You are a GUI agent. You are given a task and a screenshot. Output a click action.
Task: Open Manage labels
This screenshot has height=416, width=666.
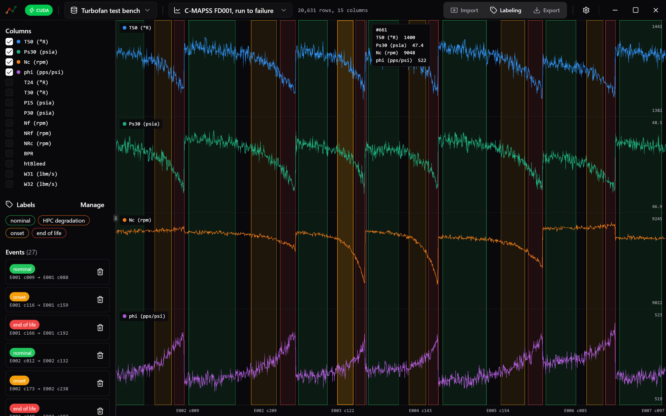pos(92,205)
